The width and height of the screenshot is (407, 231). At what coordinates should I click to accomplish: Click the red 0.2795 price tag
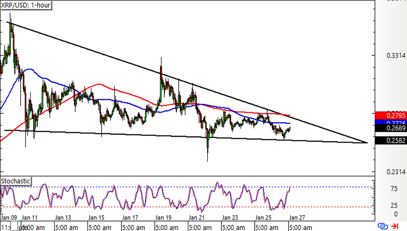(391, 115)
